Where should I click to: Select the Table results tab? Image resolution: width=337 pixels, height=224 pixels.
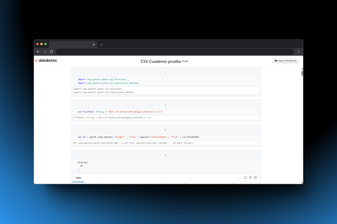coord(78,178)
